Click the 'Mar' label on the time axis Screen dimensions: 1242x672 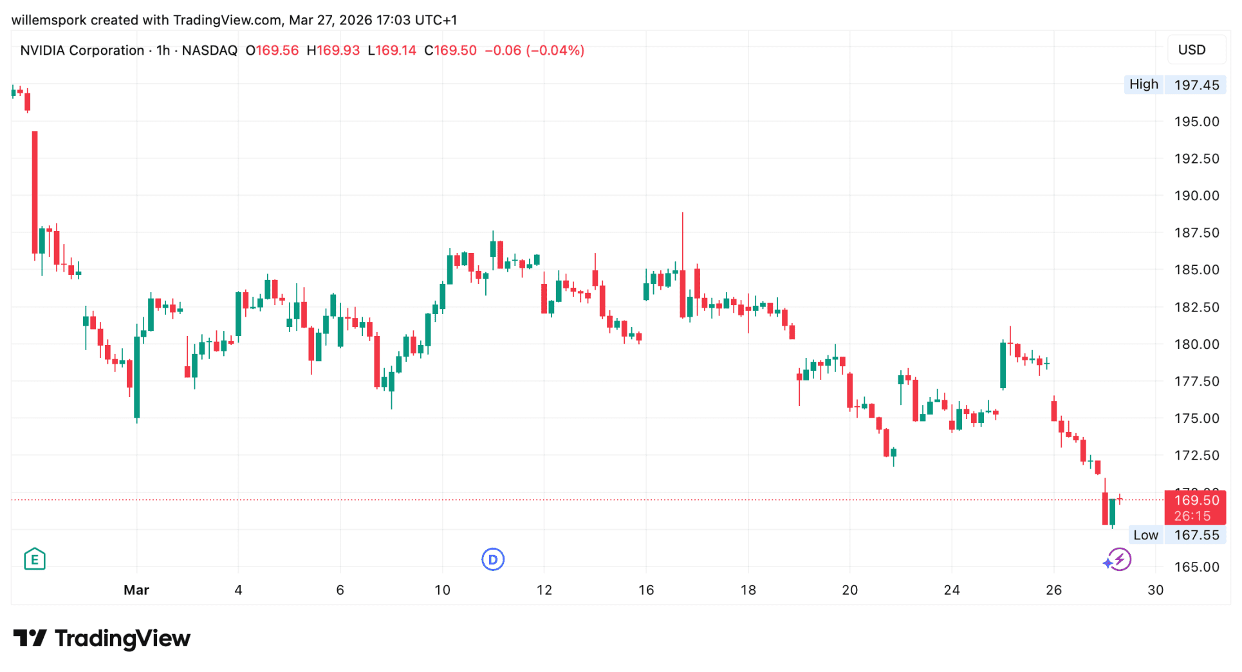136,590
